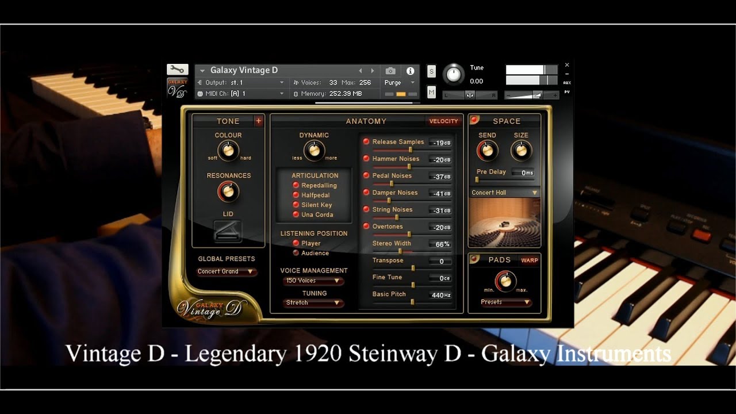Select Player listening position
The height and width of the screenshot is (414, 736).
(296, 243)
